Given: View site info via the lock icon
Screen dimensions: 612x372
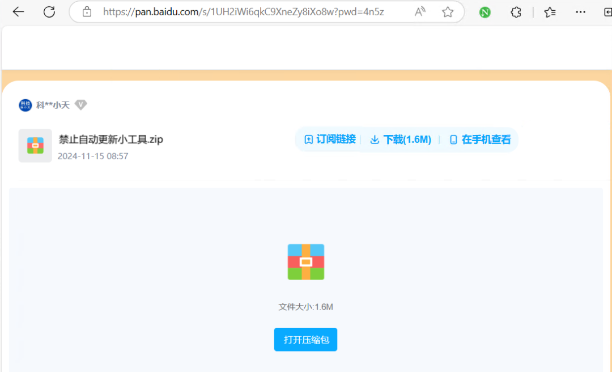Looking at the screenshot, I should (87, 12).
